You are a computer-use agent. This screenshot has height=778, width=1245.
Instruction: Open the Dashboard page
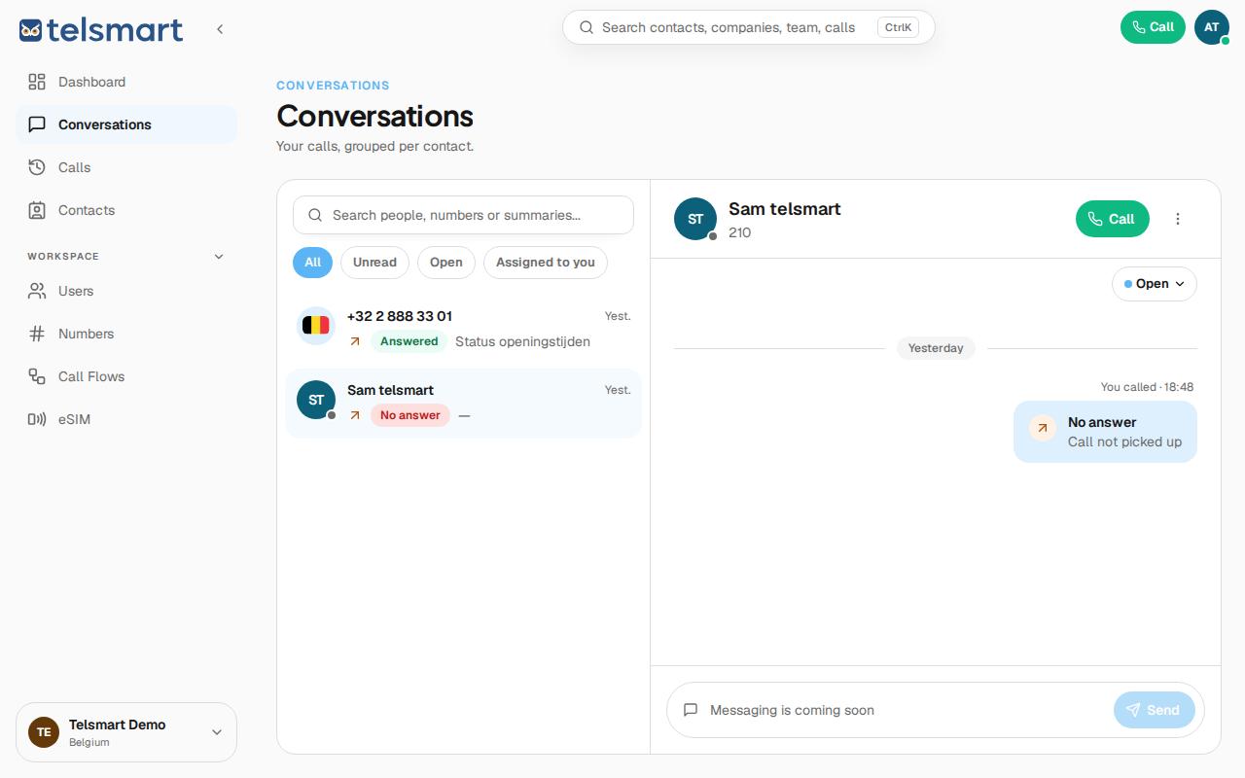click(x=126, y=82)
